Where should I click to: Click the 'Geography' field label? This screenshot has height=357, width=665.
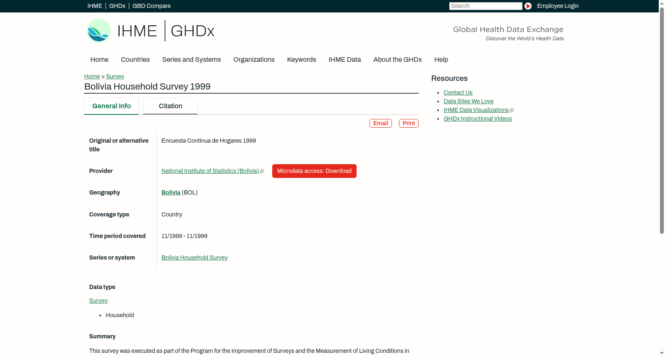point(104,192)
